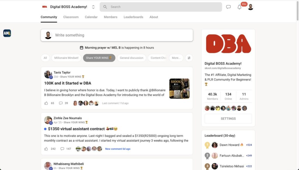This screenshot has width=299, height=170.
Task: Go to the Members tab
Action: click(x=111, y=17)
